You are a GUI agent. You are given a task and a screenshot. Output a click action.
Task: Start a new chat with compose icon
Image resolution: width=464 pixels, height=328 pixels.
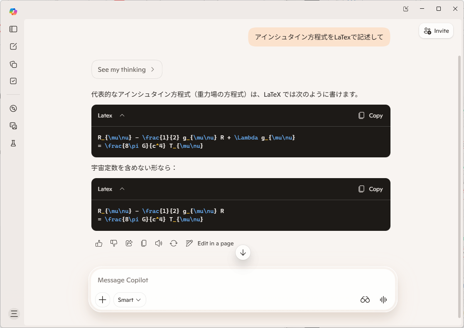13,47
